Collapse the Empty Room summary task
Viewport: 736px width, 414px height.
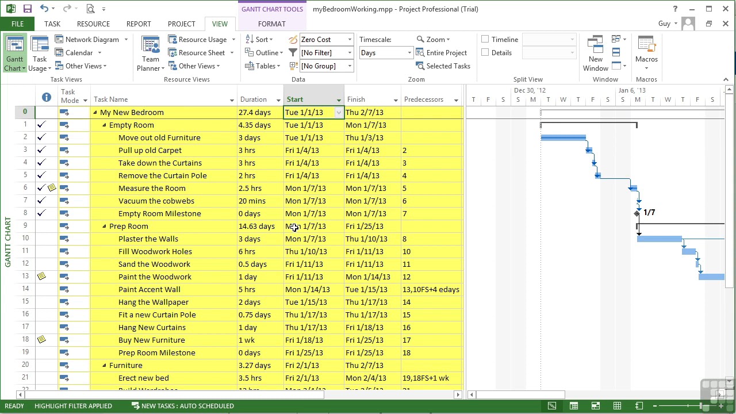point(104,125)
